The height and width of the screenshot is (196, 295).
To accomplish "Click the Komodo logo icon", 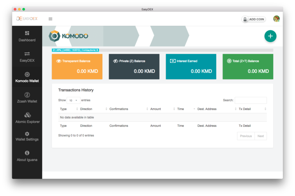I will [54, 36].
